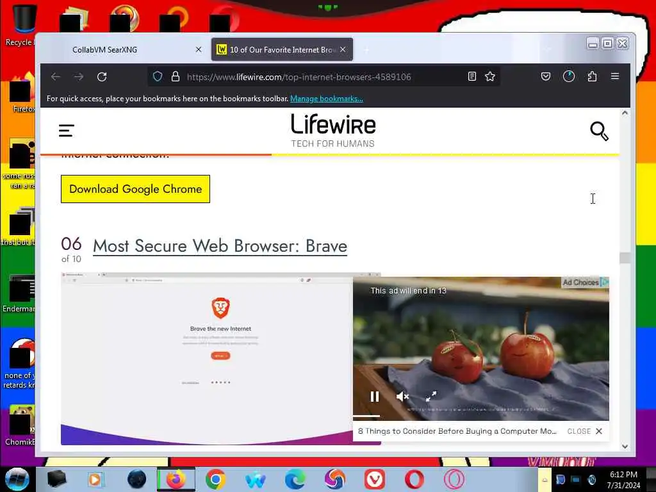Click page scrollbar up arrow
This screenshot has height=492, width=656.
tap(625, 113)
